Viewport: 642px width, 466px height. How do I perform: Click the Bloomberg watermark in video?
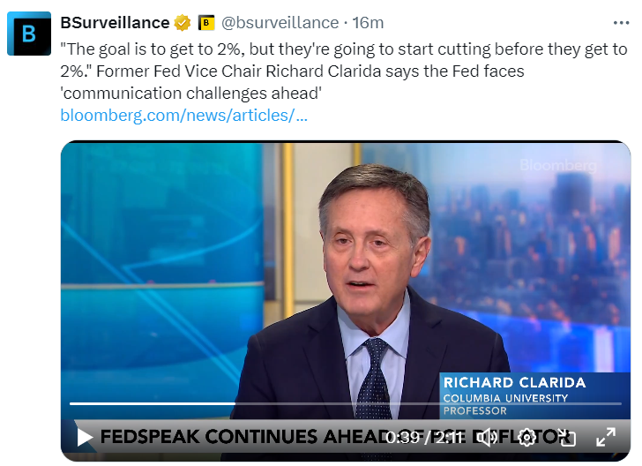557,165
